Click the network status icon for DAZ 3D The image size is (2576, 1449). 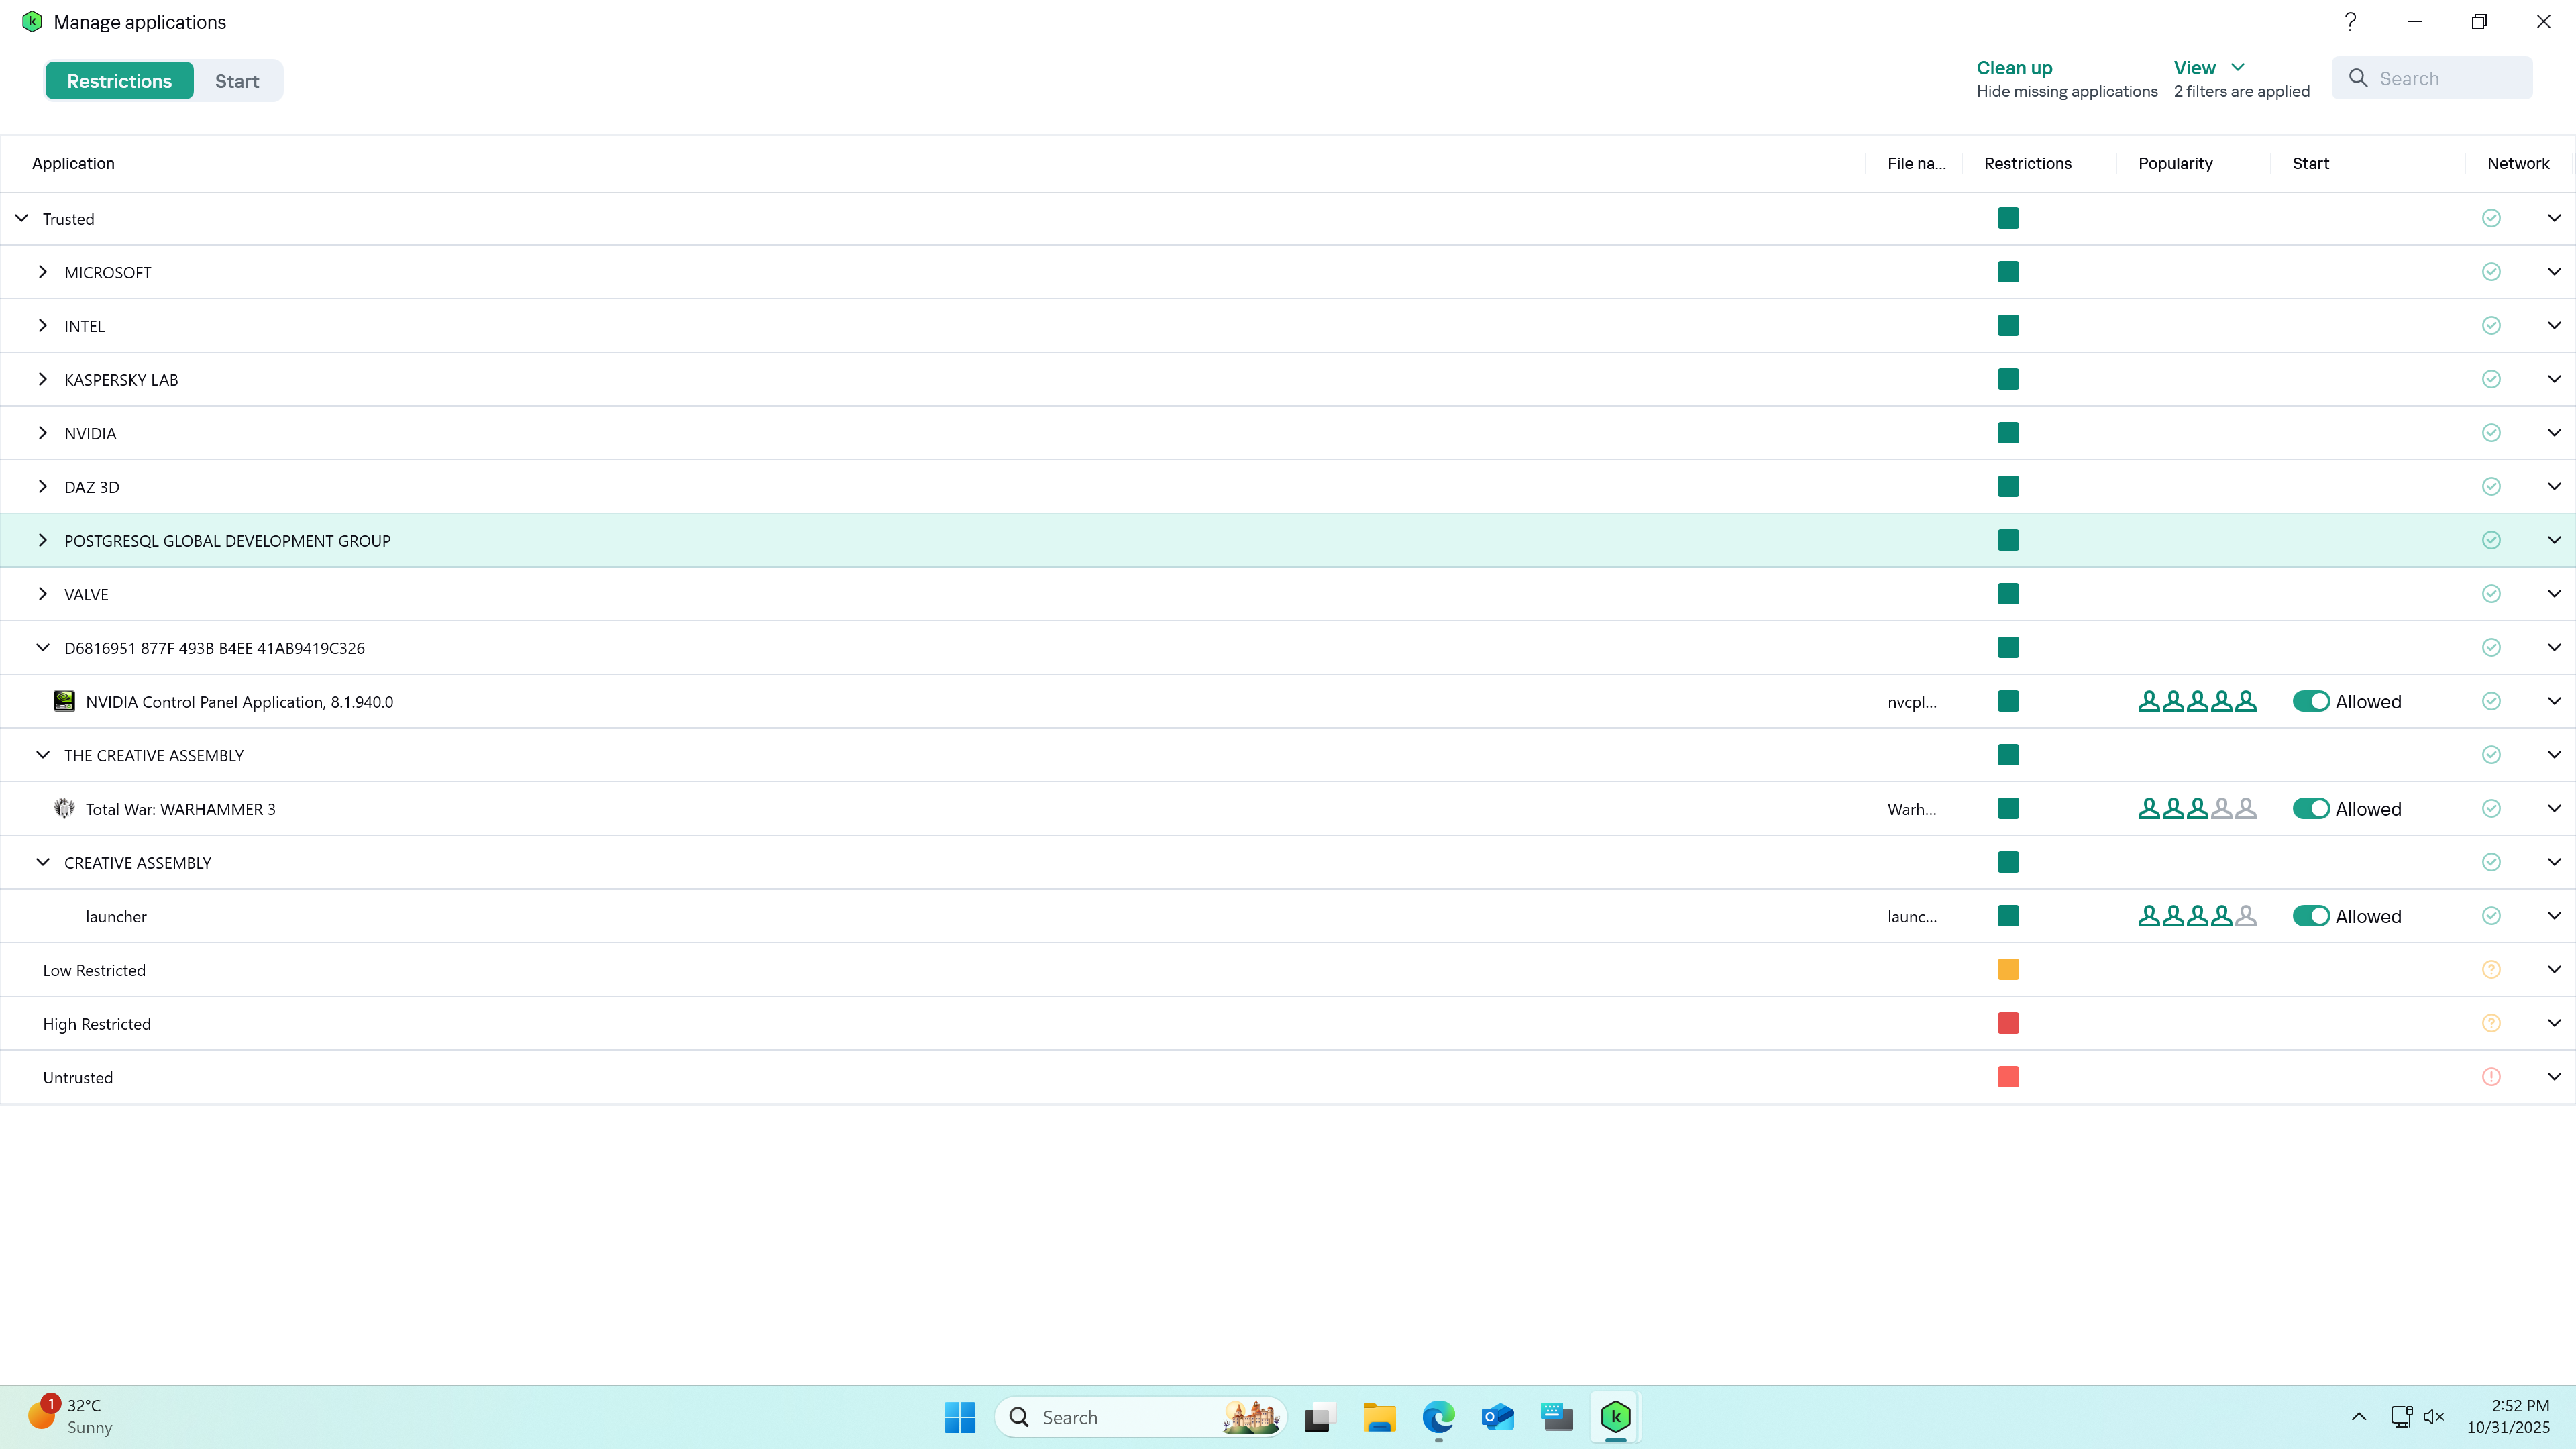pos(2491,486)
